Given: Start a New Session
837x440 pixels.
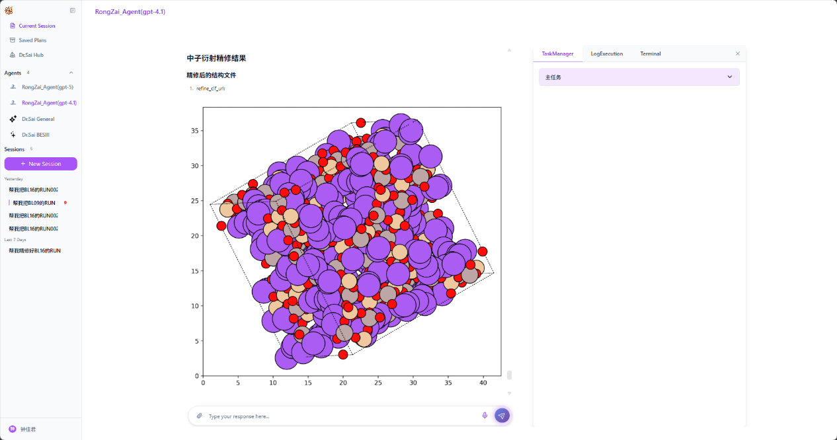Looking at the screenshot, I should (41, 164).
